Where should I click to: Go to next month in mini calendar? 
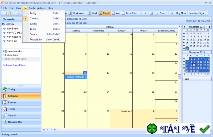[210, 27]
